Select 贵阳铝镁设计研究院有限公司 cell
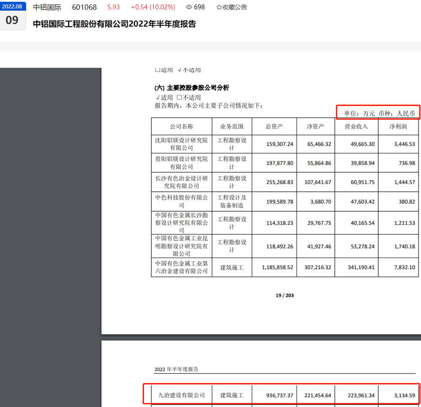 point(182,163)
